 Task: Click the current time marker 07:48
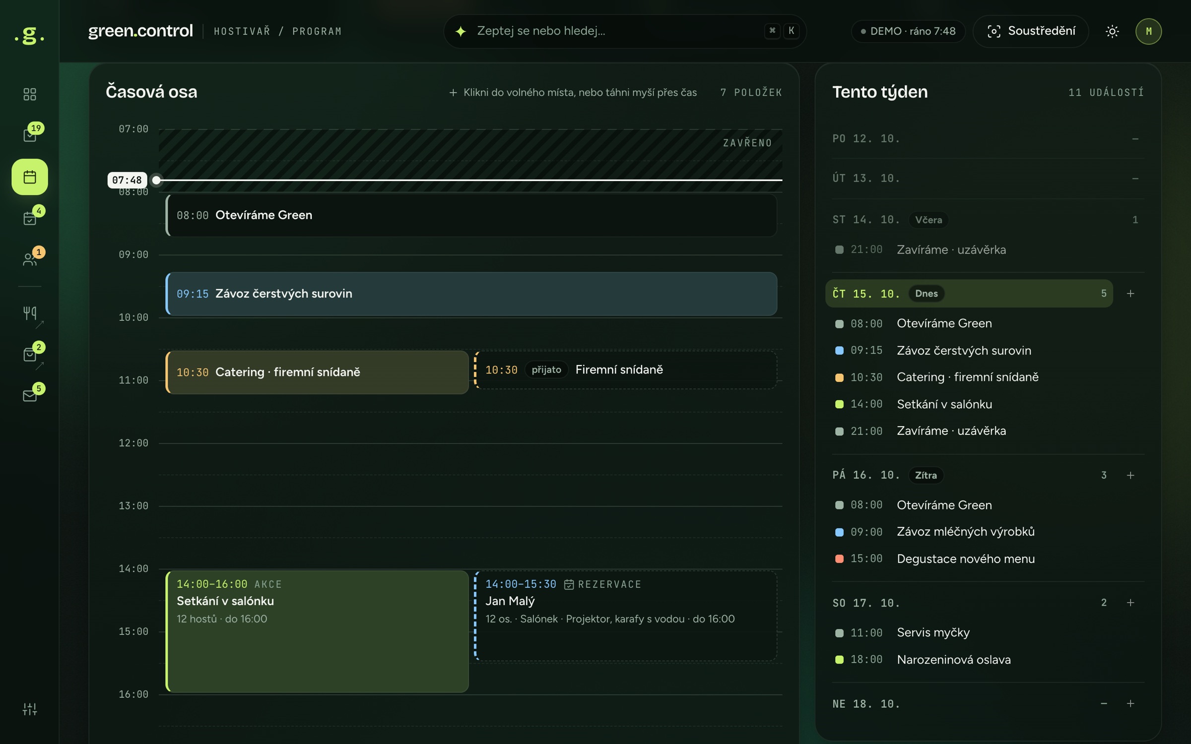coord(127,180)
